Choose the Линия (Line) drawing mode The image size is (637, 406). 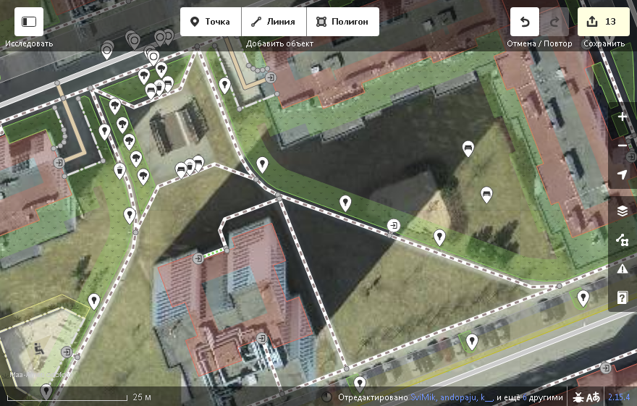pos(273,22)
